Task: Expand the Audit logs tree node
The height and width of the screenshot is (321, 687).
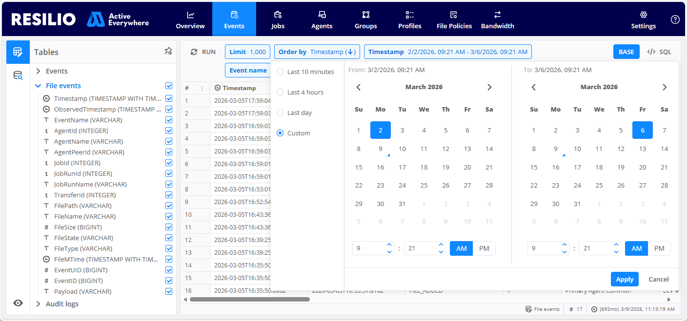Action: [x=39, y=304]
